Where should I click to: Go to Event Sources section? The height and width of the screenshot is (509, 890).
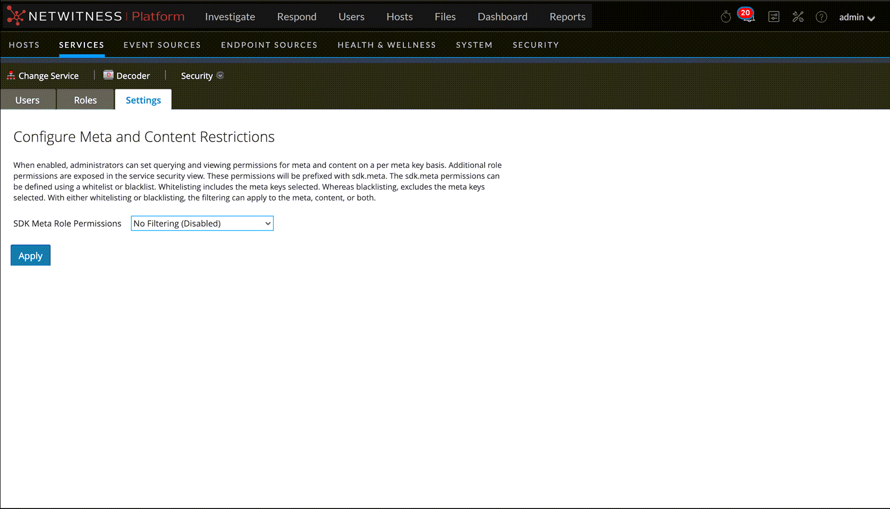tap(162, 45)
